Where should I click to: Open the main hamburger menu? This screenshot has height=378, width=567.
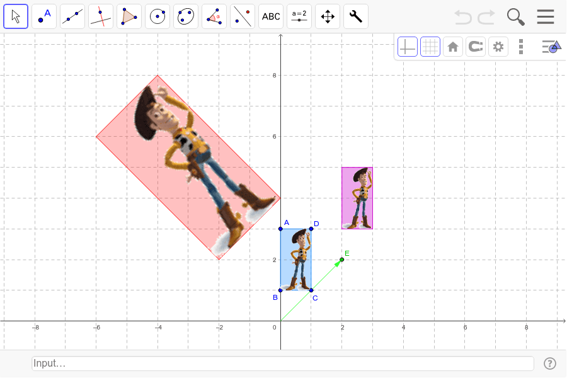546,16
